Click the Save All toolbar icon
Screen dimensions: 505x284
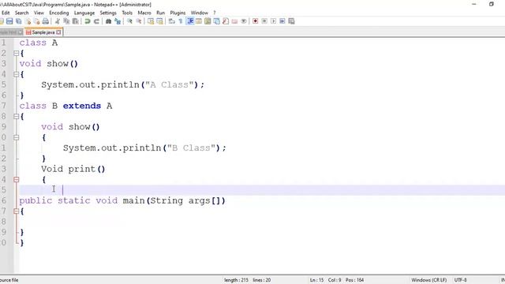click(x=19, y=21)
